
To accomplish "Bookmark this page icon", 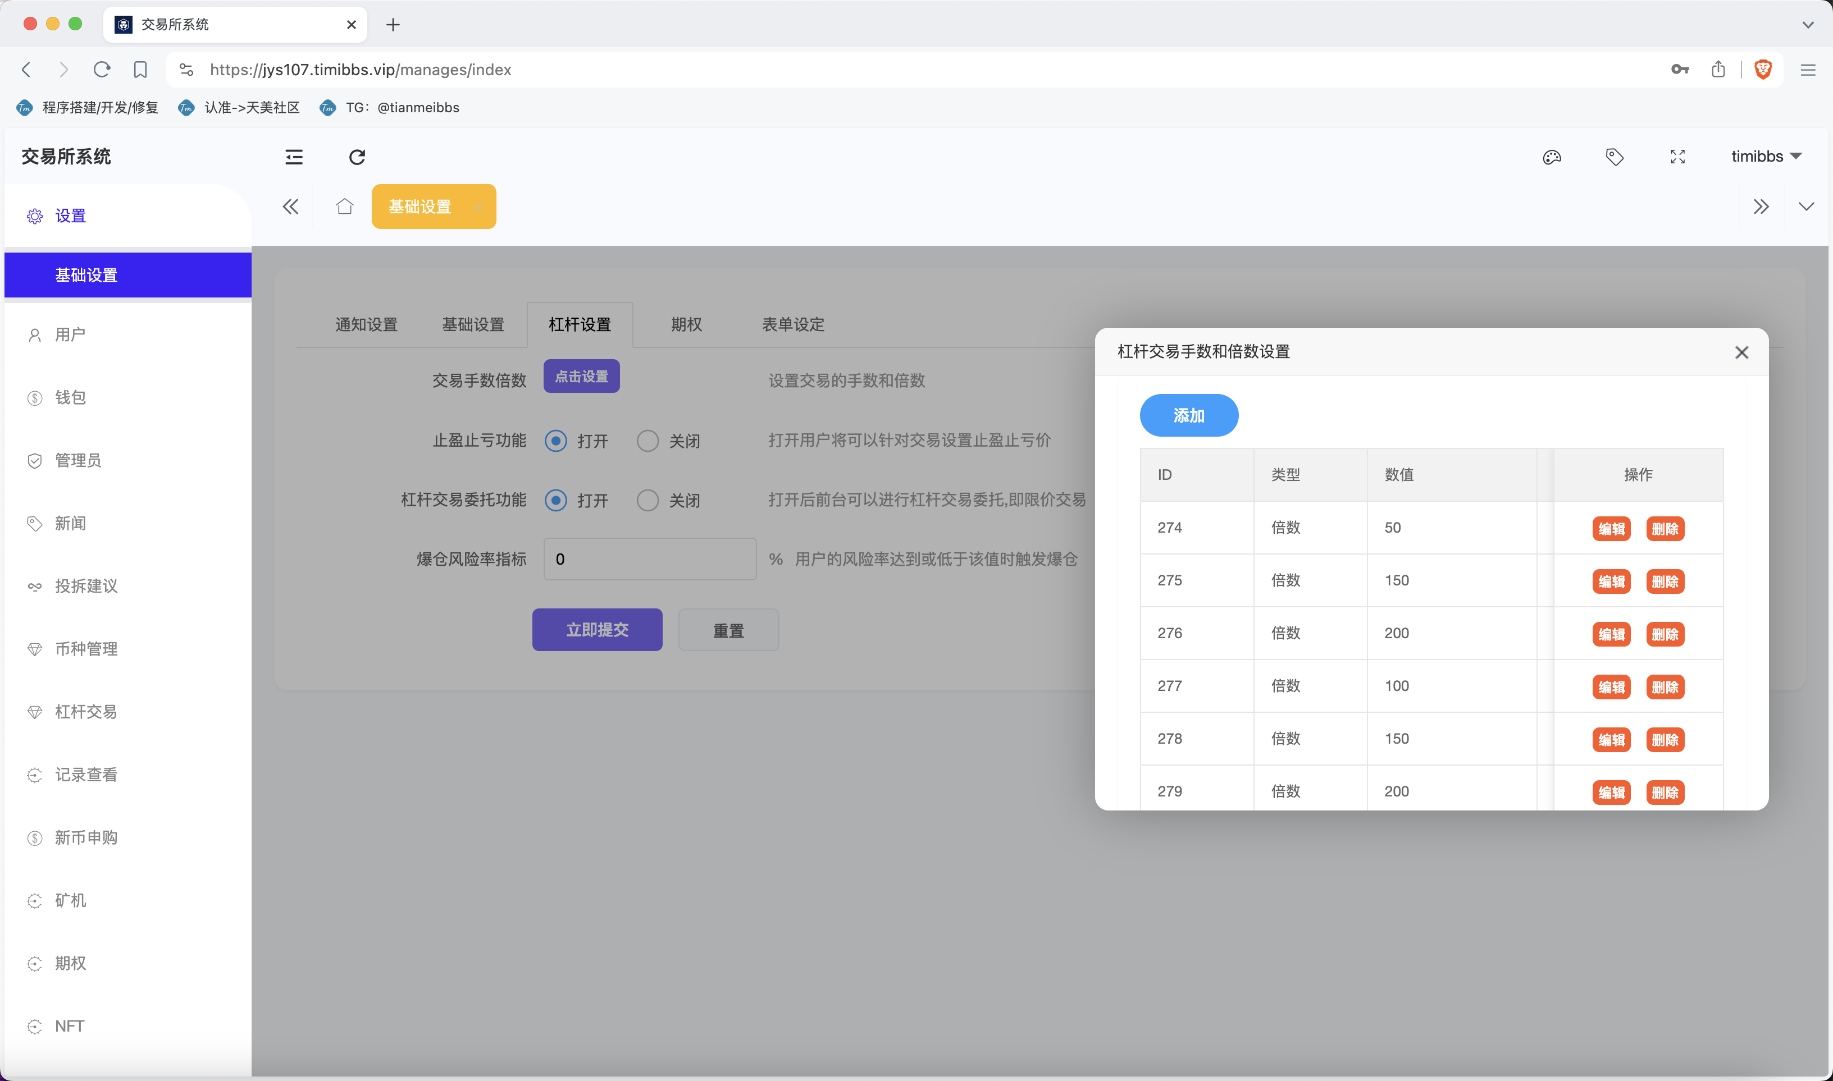I will 140,69.
